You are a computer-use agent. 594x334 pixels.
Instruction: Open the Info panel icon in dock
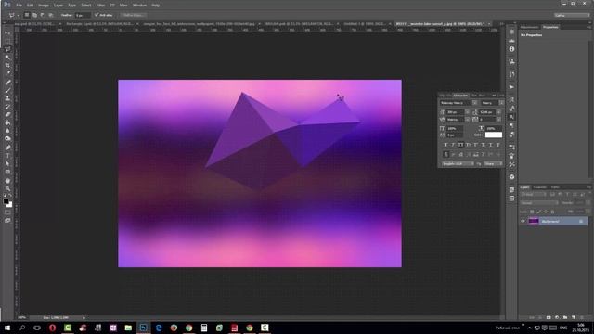tap(511, 49)
